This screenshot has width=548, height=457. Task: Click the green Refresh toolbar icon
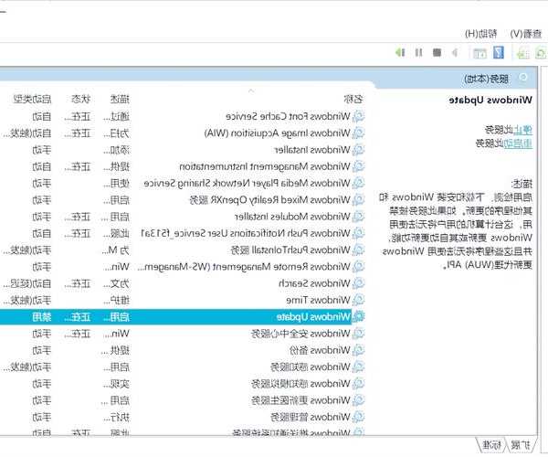(x=540, y=53)
